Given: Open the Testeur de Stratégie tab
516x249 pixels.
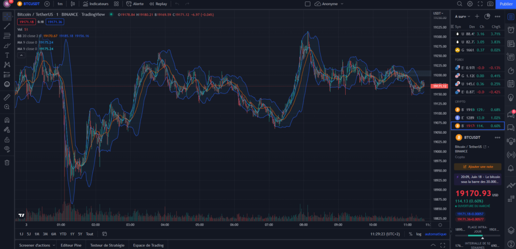Looking at the screenshot, I should (107, 245).
